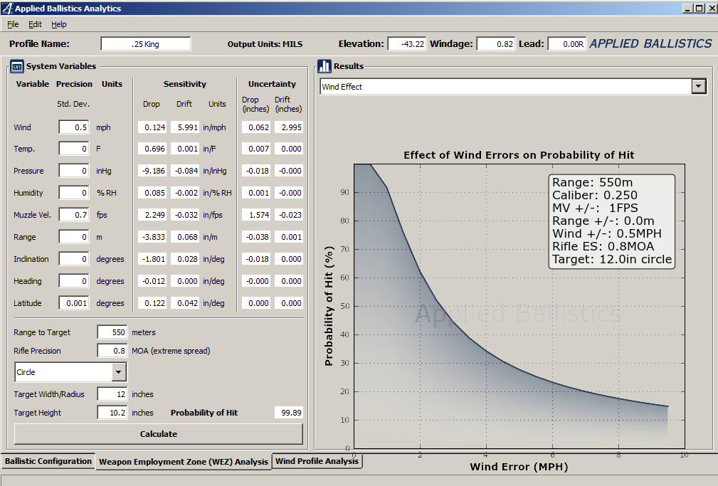Open the Wind Profile Analysis tab
Screen dimensions: 718x486
point(317,461)
